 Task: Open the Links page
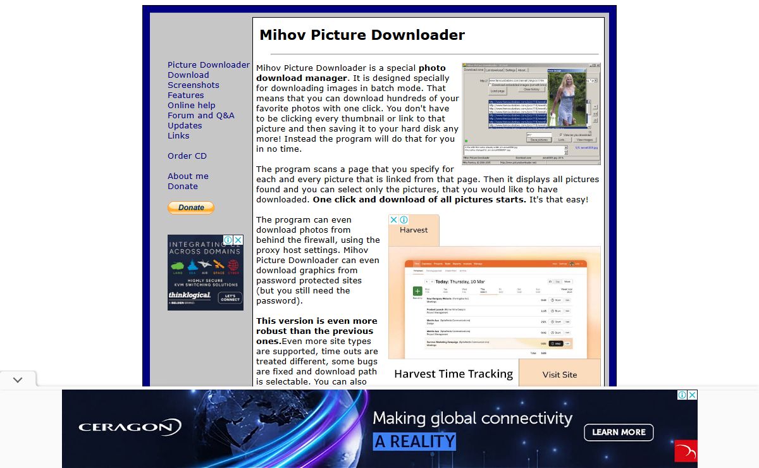(x=178, y=136)
